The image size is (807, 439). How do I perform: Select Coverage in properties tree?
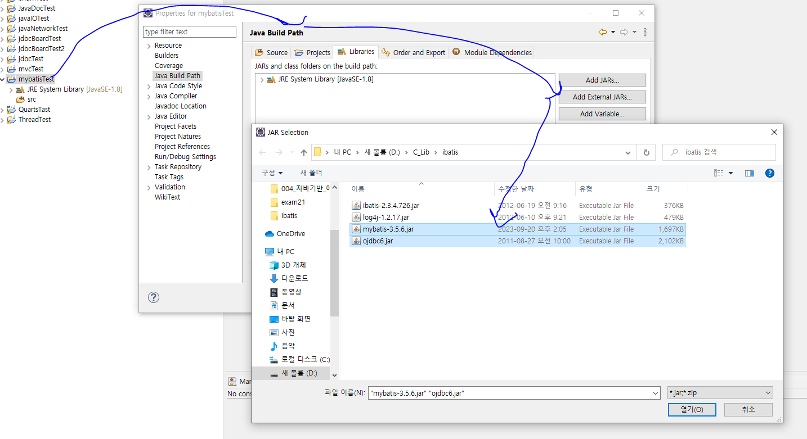(x=169, y=66)
